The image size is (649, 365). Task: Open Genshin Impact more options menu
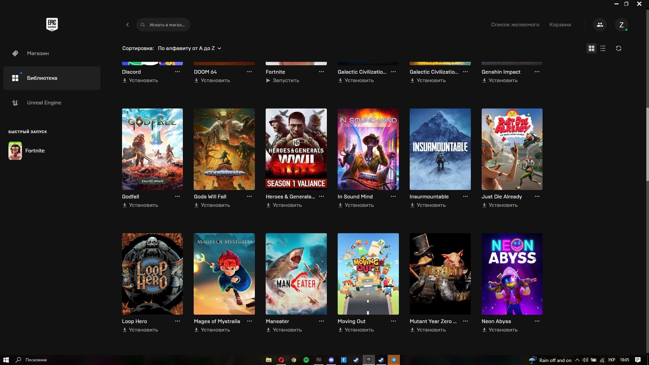537,72
